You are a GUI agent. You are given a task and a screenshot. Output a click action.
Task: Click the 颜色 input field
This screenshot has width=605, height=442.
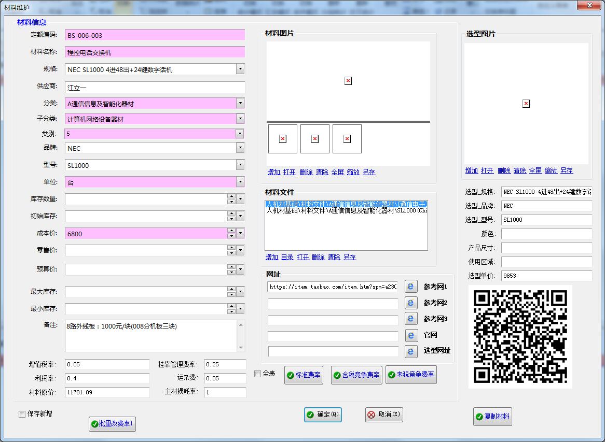click(x=546, y=234)
